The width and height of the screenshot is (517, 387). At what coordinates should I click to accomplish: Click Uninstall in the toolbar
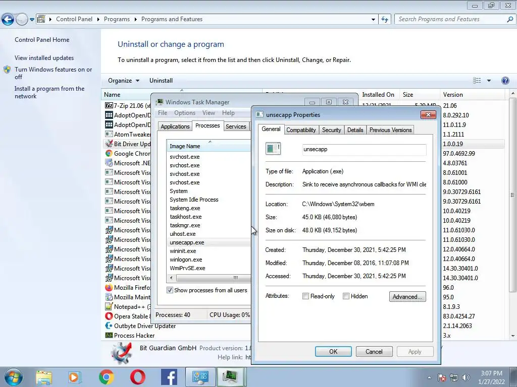[161, 81]
